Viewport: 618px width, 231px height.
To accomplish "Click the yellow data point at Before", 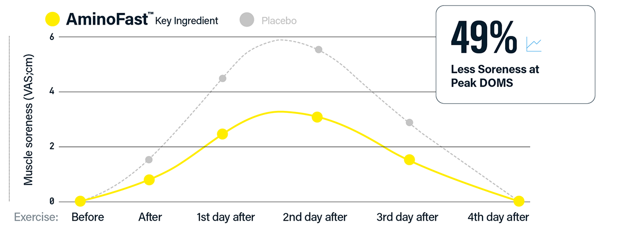I will (80, 201).
